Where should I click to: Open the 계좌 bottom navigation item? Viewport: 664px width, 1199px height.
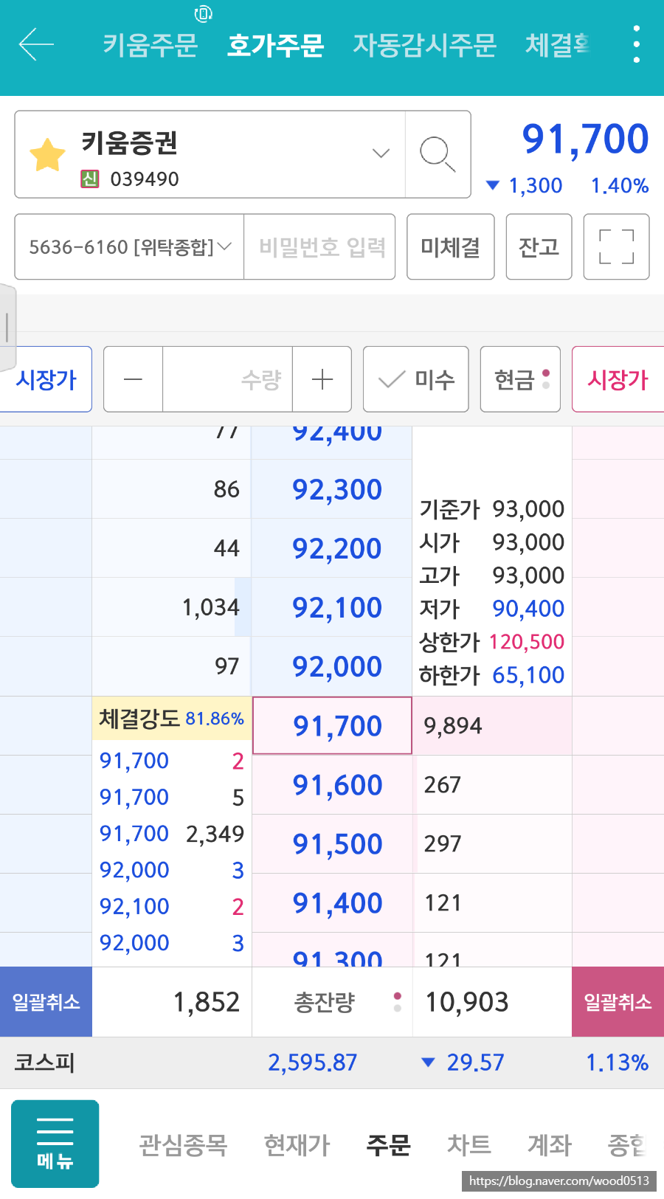(550, 1145)
